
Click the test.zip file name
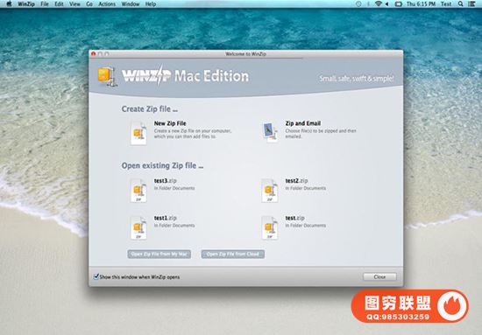(294, 218)
